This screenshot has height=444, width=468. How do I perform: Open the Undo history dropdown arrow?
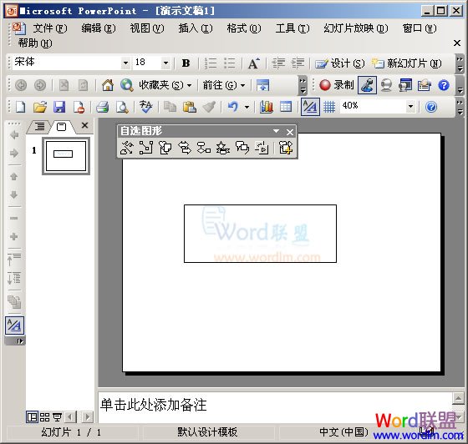tap(247, 107)
